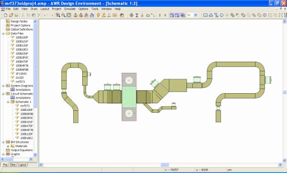Select the Zoom Out magnifier tool
This screenshot has width=287, height=173.
pyautogui.click(x=63, y=15)
